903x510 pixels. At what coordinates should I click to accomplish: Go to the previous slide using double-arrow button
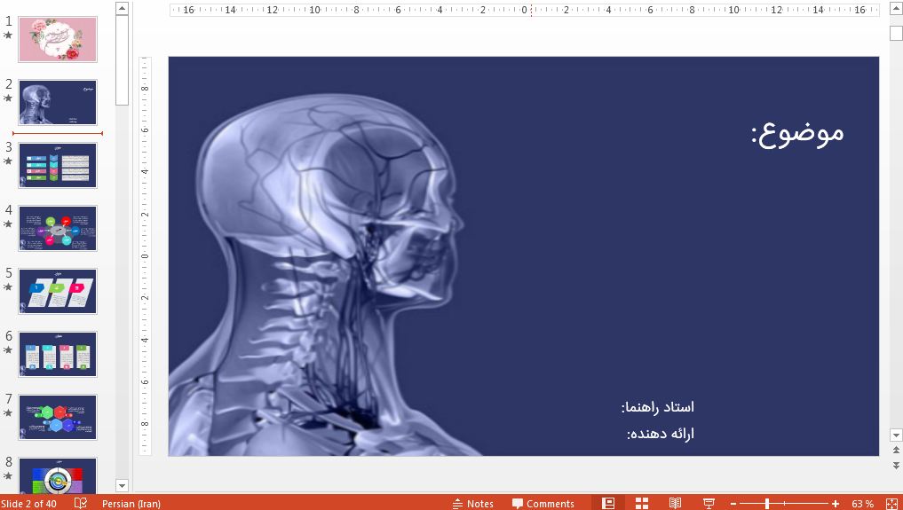[x=896, y=451]
